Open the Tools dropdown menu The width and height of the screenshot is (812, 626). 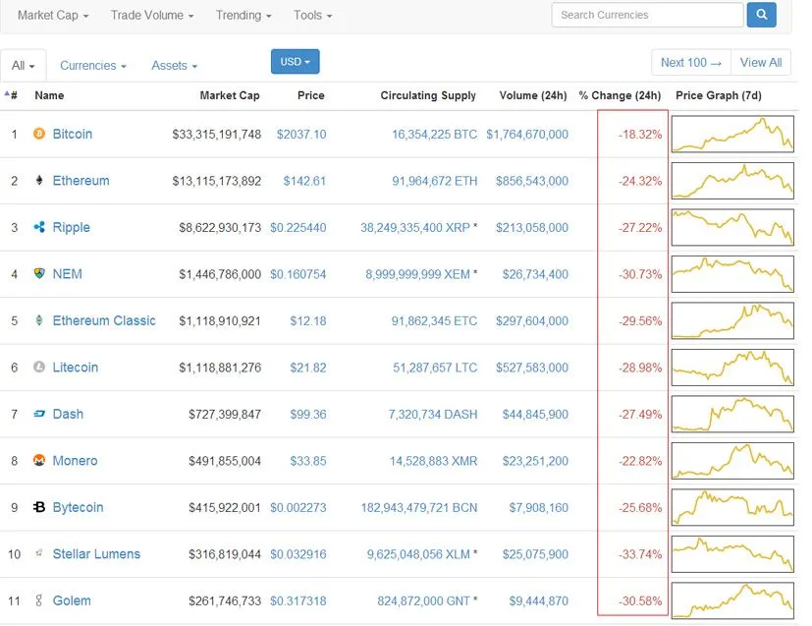[312, 16]
